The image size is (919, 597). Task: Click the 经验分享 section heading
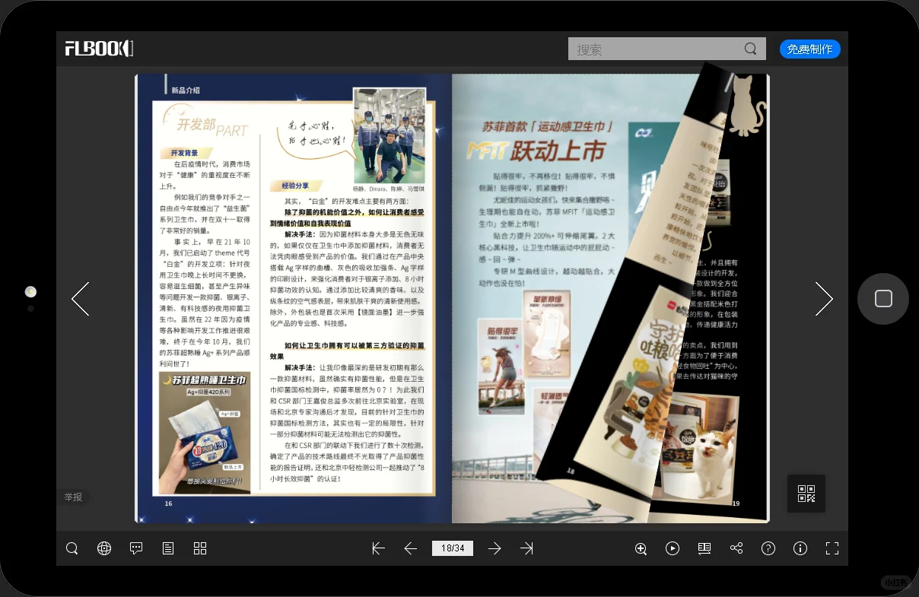(x=295, y=186)
